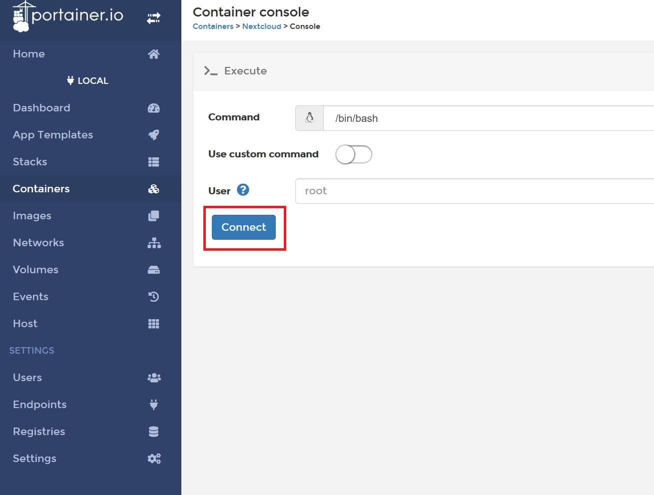Click the Registries database icon
The height and width of the screenshot is (495, 654).
(153, 432)
